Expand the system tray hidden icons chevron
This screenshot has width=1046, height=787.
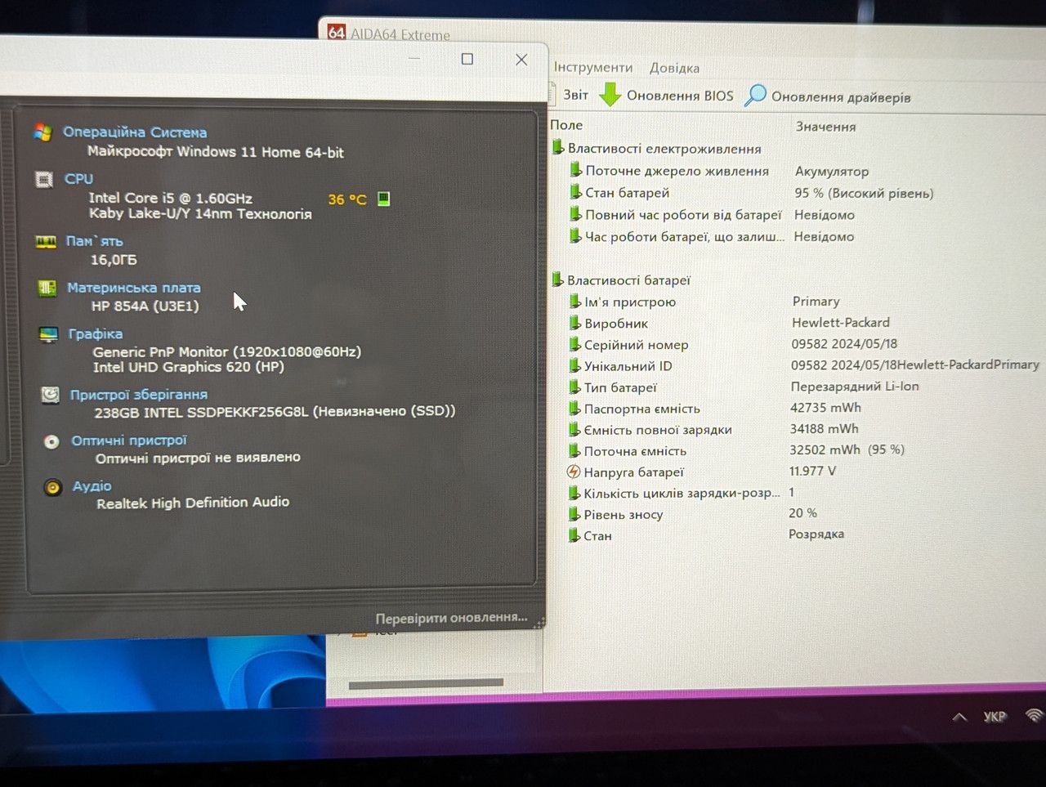(960, 717)
